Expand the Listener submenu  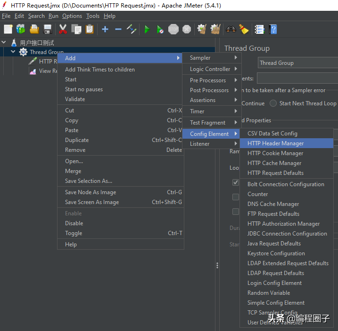pos(212,144)
